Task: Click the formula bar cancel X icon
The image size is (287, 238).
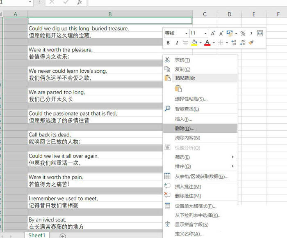Action: (x=52, y=2)
